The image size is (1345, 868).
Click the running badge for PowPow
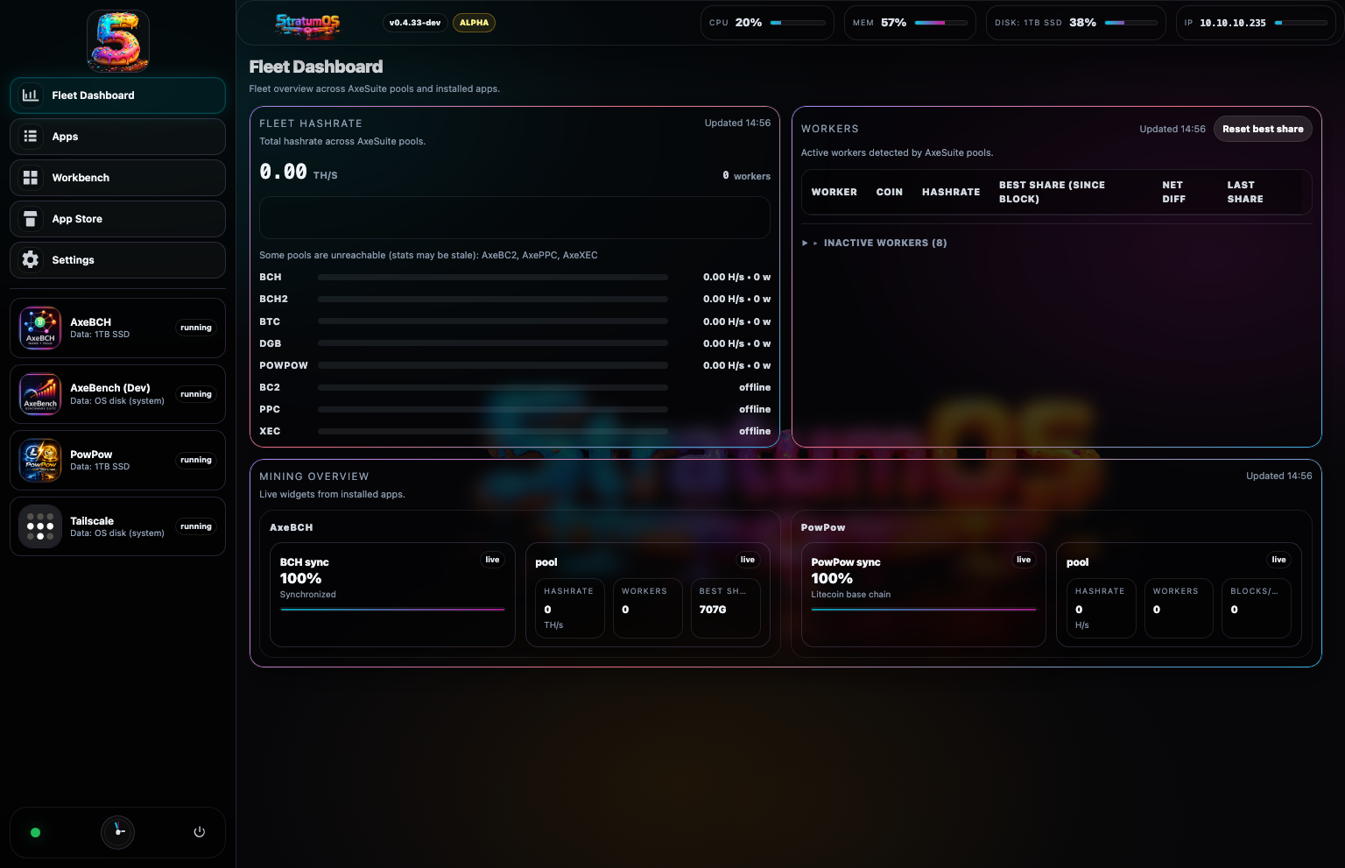196,460
